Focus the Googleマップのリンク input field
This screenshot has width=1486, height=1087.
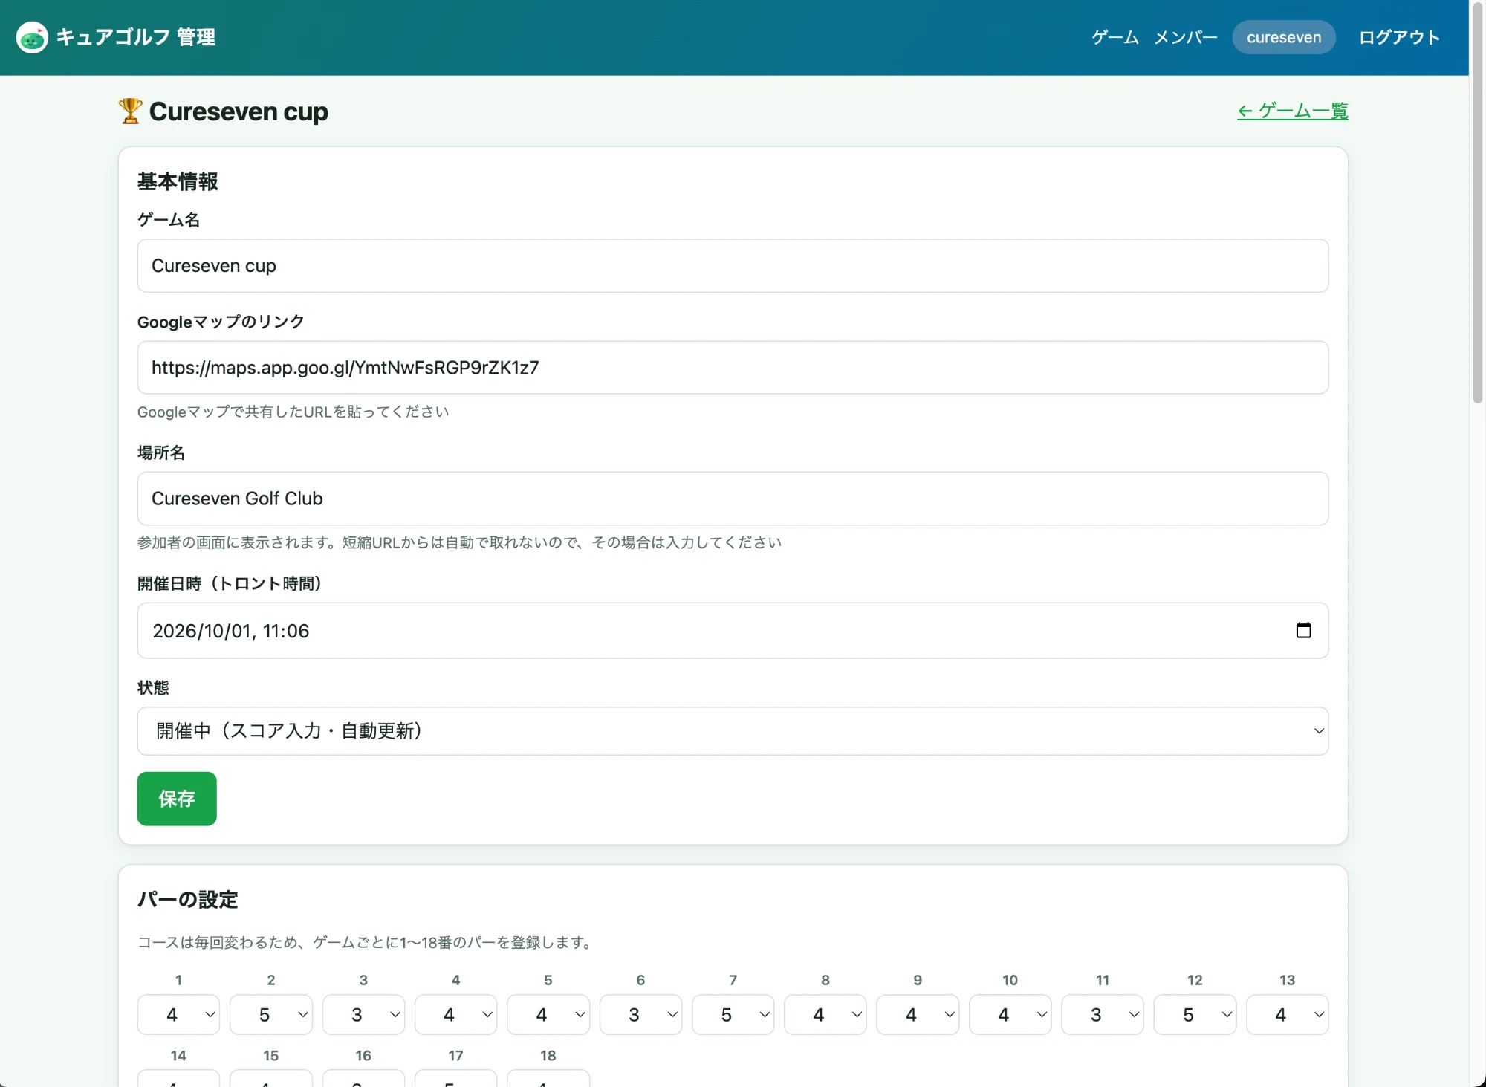pos(733,368)
